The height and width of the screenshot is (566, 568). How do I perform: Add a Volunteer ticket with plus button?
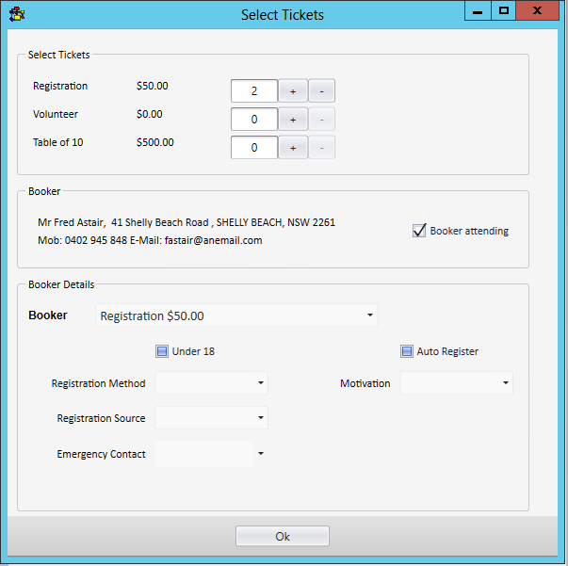click(293, 120)
